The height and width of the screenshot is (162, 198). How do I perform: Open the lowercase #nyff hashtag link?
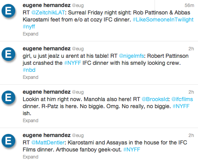[29, 27]
